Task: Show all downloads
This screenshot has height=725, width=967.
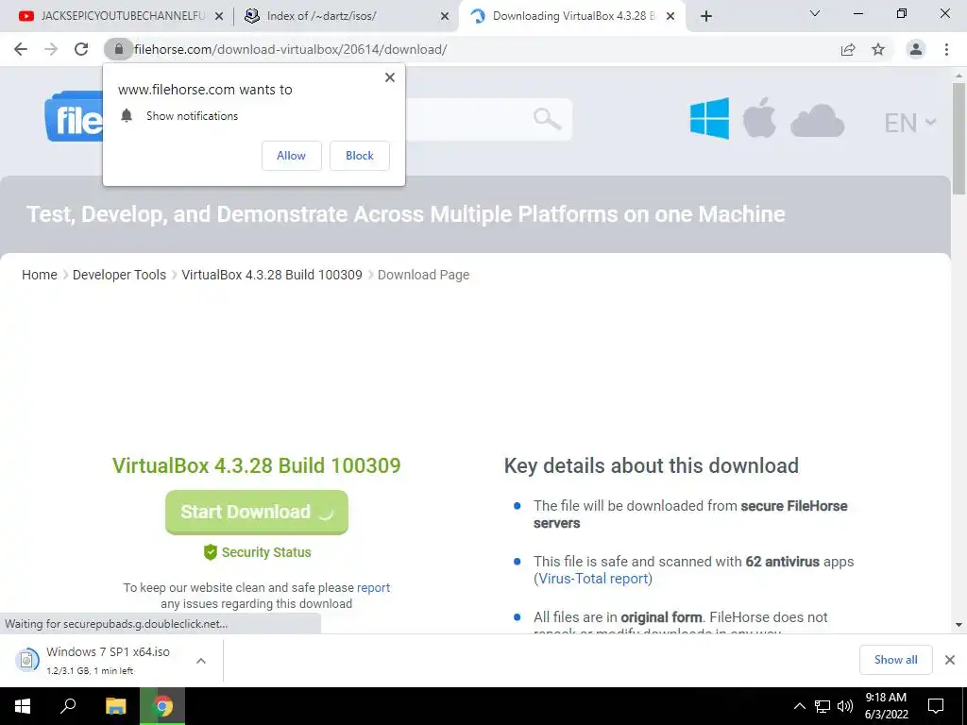Action: click(895, 660)
